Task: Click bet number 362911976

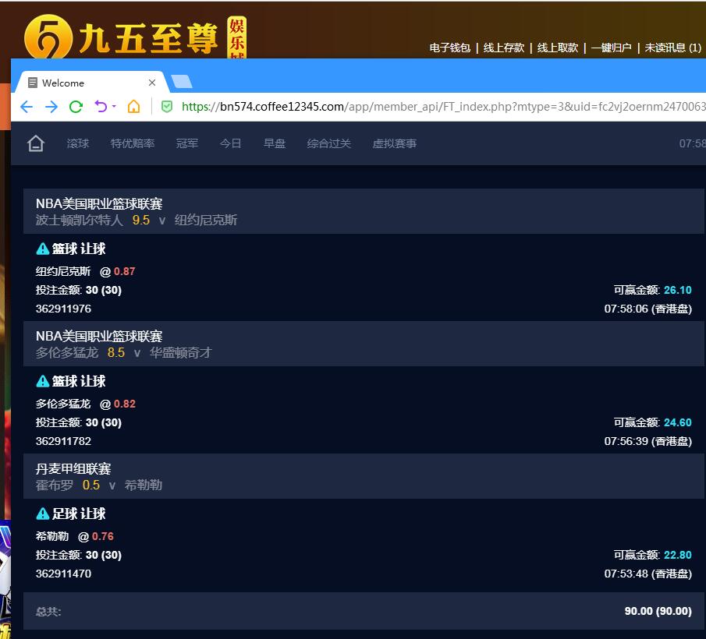Action: 63,309
